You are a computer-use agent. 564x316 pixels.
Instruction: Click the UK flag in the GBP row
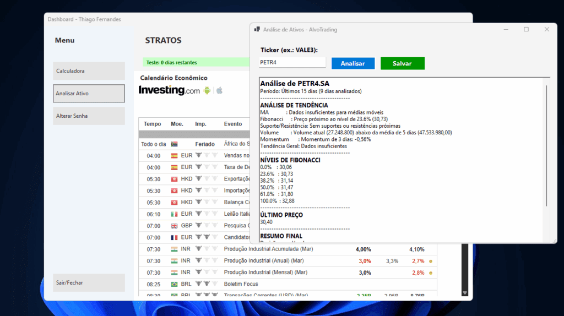pos(175,226)
